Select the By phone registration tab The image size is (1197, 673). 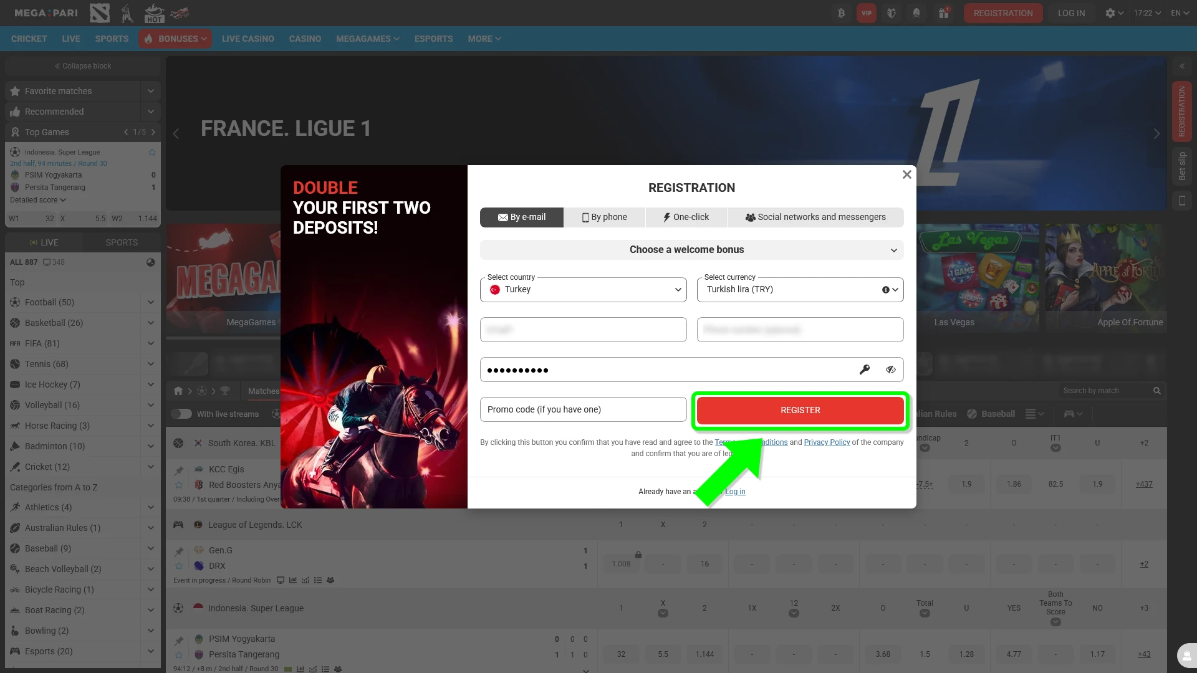605,217
